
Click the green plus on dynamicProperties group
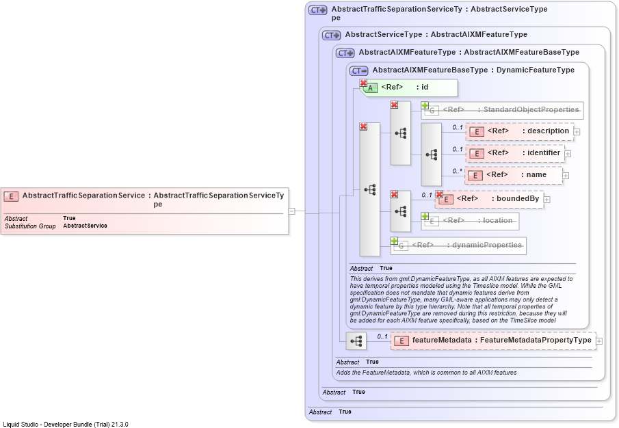click(394, 241)
